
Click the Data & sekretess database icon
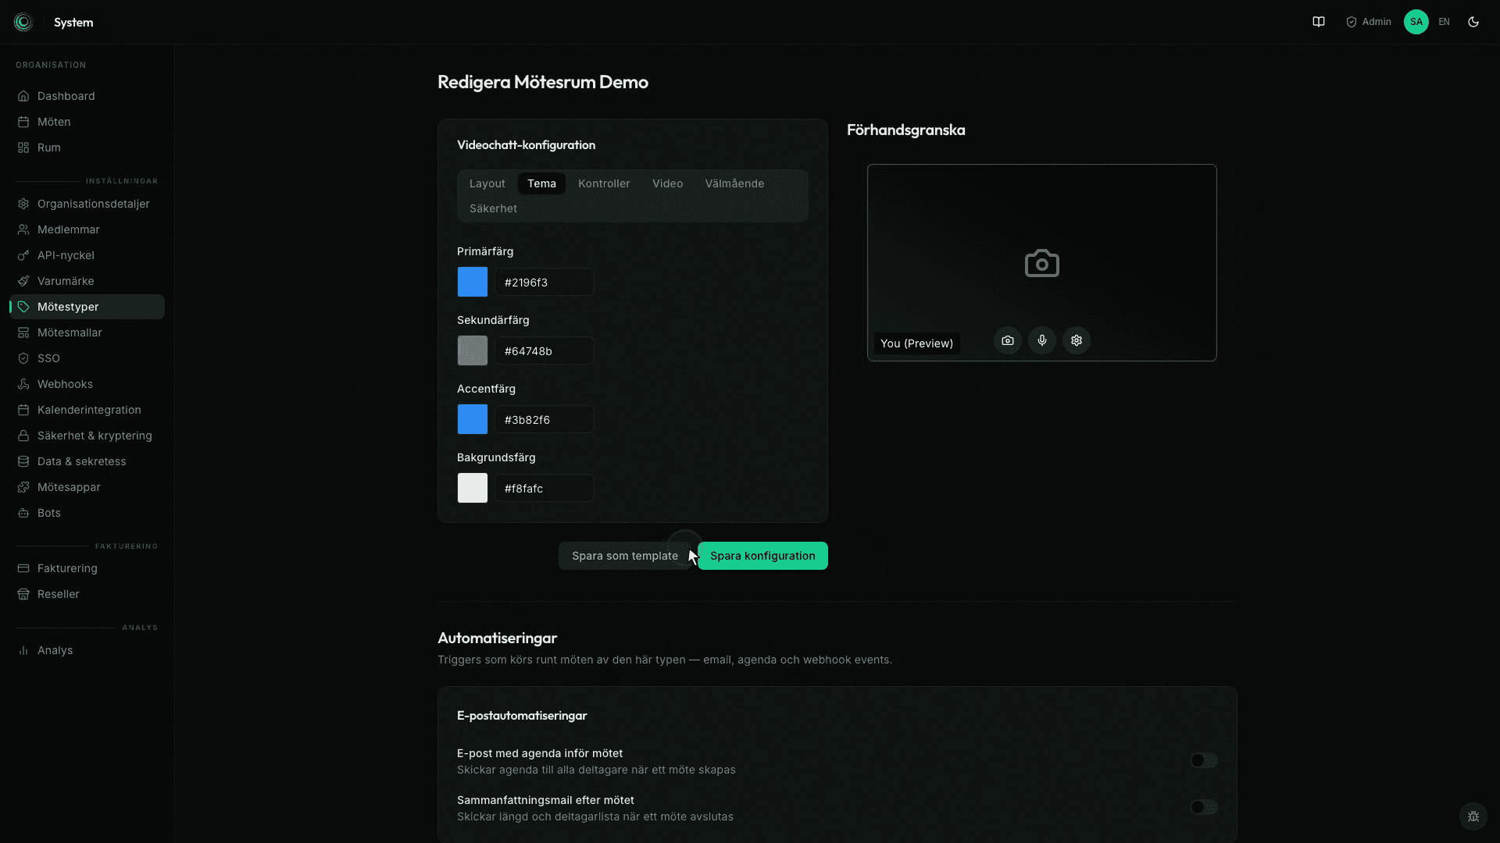[23, 461]
